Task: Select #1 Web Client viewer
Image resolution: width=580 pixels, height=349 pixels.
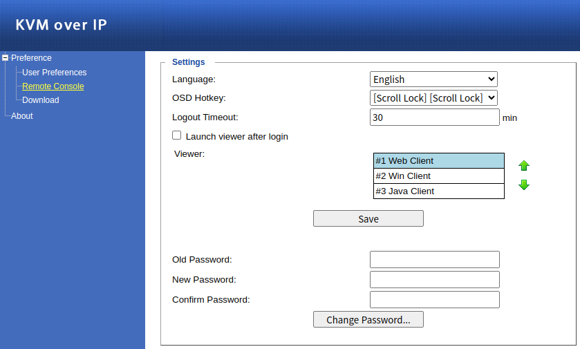Action: 439,161
